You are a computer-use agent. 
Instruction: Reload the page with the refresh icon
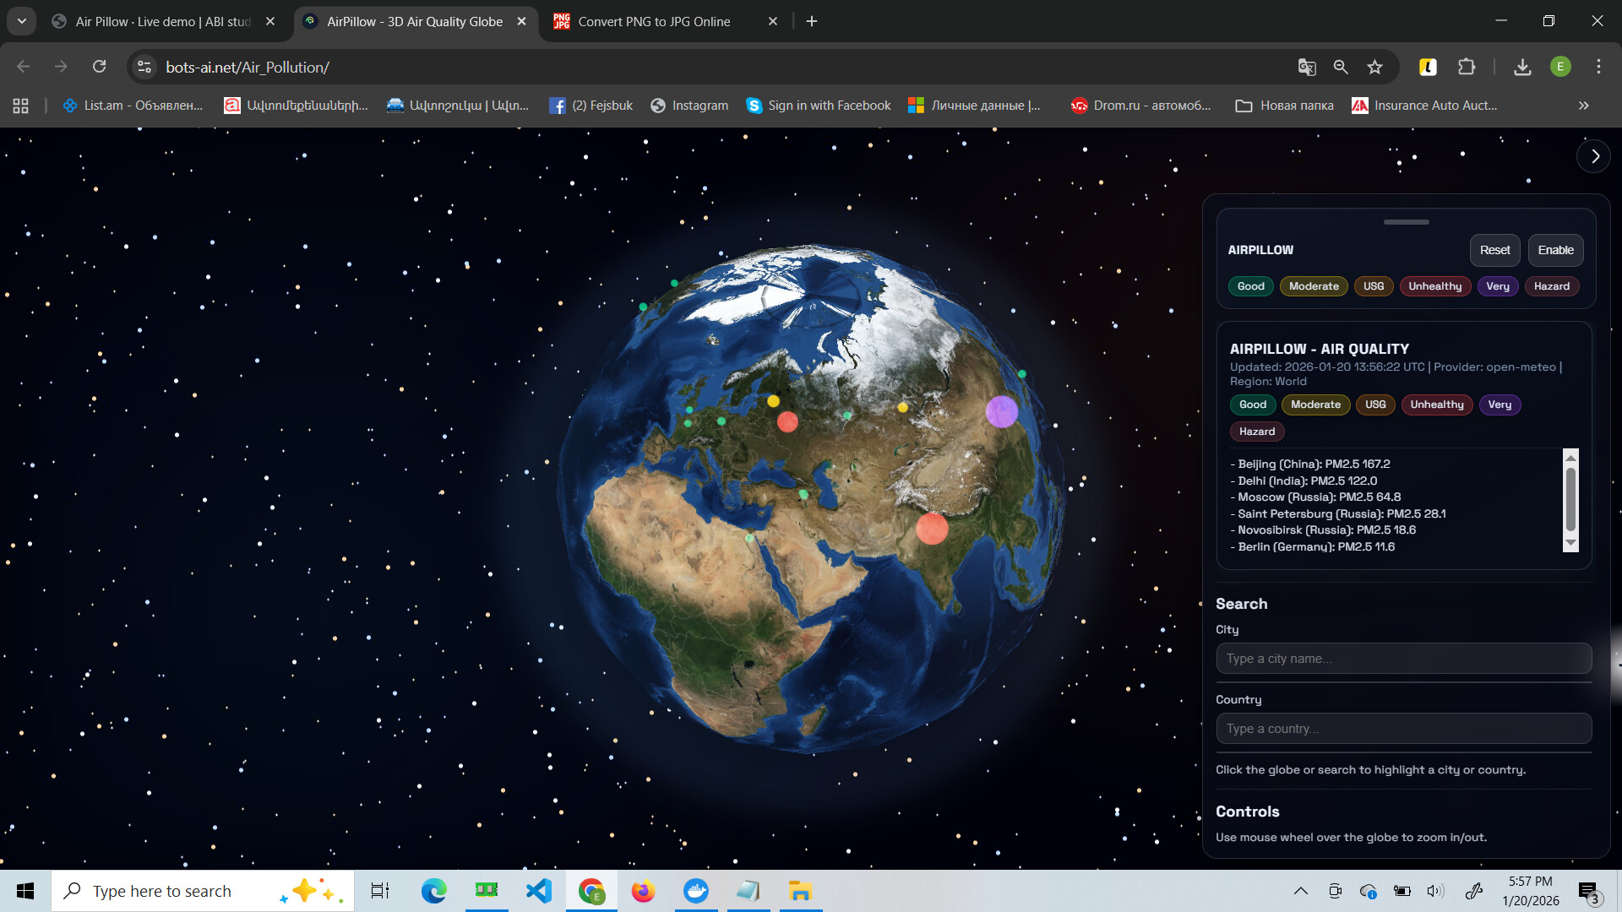[100, 67]
